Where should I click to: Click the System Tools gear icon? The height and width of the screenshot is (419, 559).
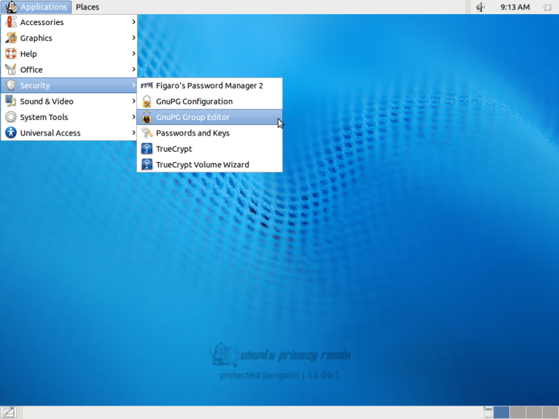point(10,117)
